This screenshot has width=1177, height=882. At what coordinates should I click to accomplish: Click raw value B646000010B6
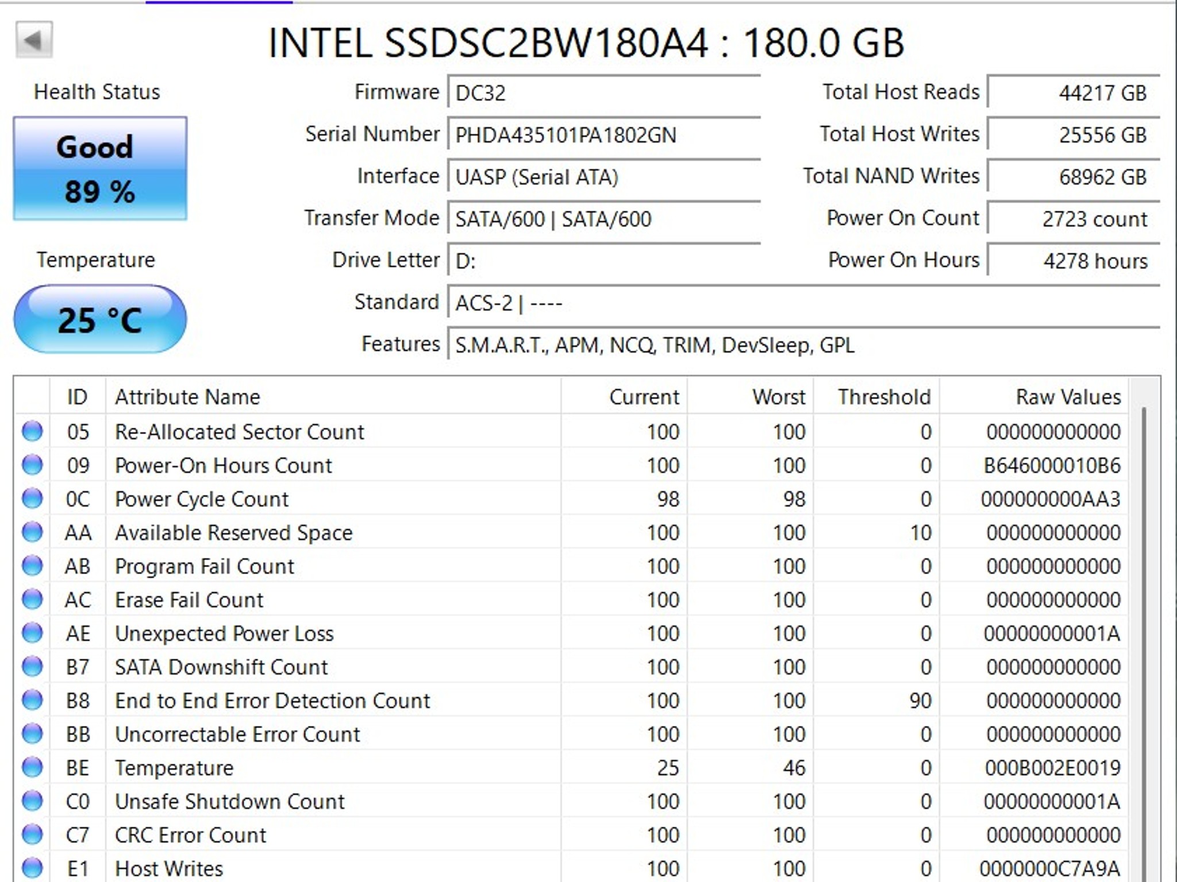click(1052, 465)
